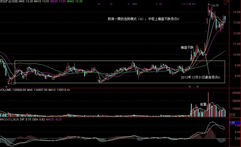Click the X10 volume scale indicator
The width and height of the screenshot is (241, 147).
tap(232, 115)
